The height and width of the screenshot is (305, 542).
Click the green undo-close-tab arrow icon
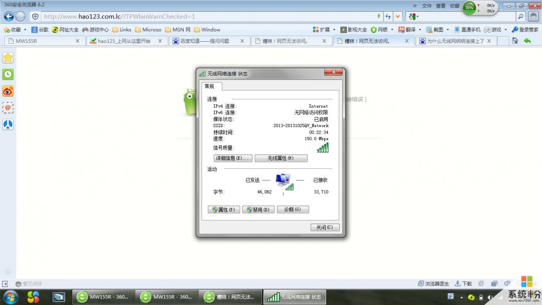527,41
